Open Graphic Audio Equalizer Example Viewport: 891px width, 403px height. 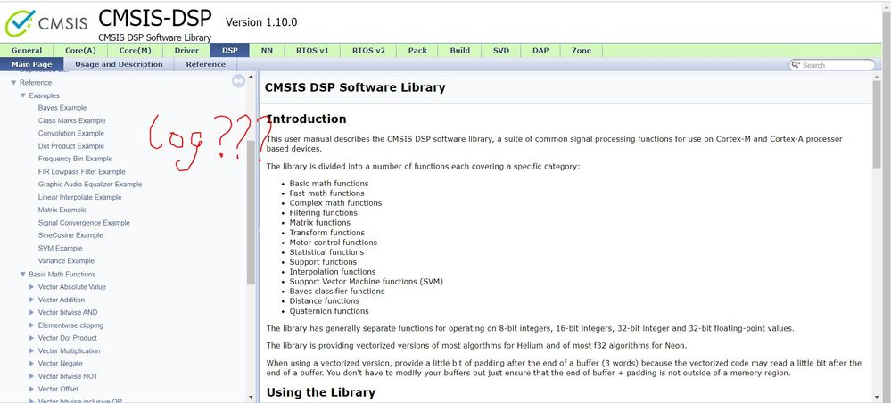click(90, 185)
